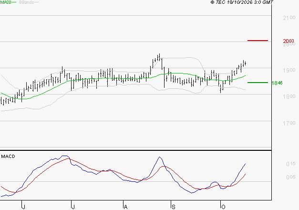Screen dimensions: 299x210
Task: Click the red 2003 resistance value
Action: [x=289, y=41]
